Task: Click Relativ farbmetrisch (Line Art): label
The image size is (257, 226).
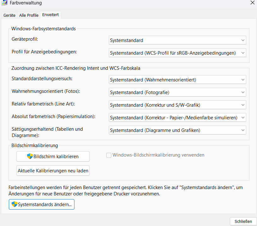Action: pos(43,104)
